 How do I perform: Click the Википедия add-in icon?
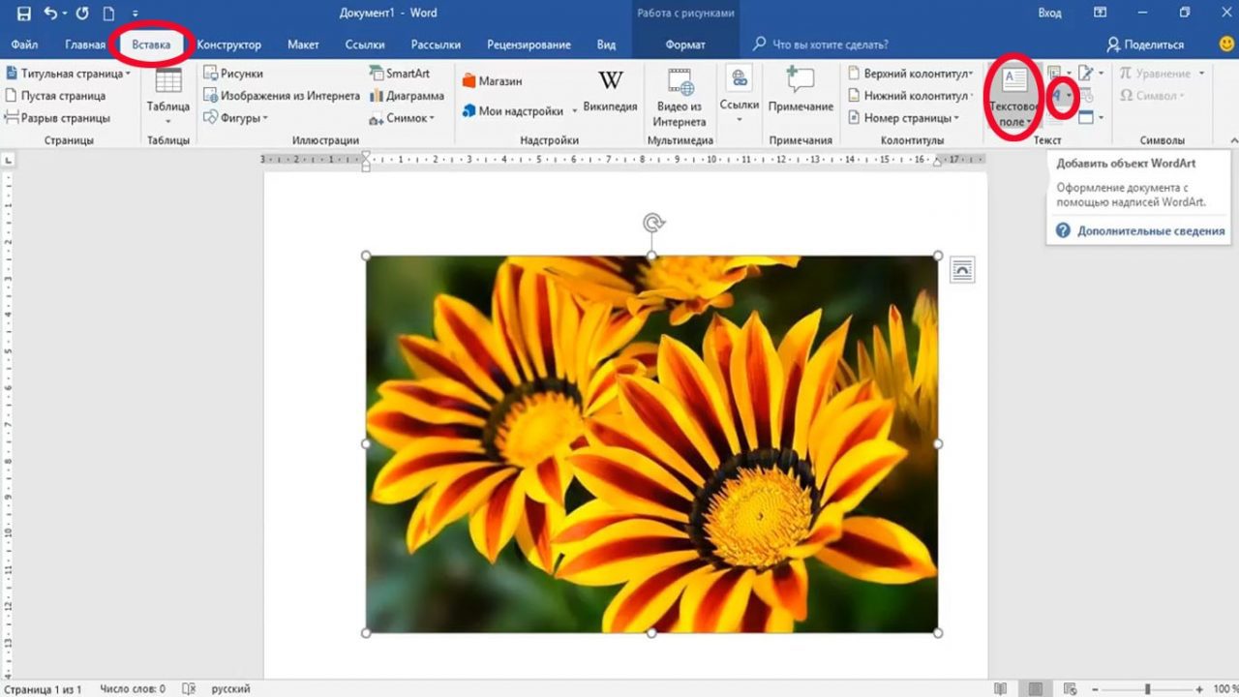point(611,92)
